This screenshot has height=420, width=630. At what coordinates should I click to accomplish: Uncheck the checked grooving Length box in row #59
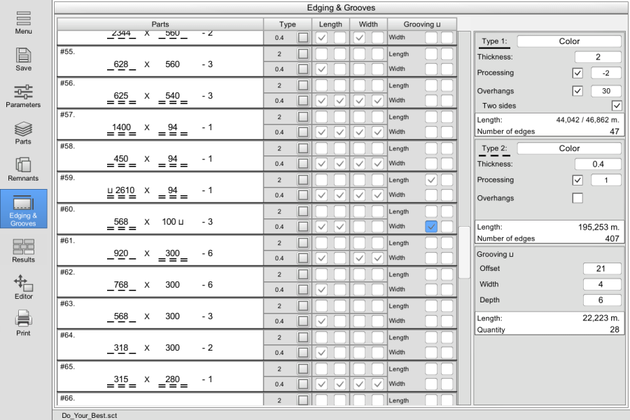(x=431, y=180)
